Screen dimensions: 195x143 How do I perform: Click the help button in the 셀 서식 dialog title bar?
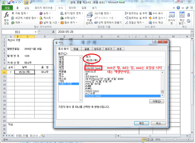point(155,42)
